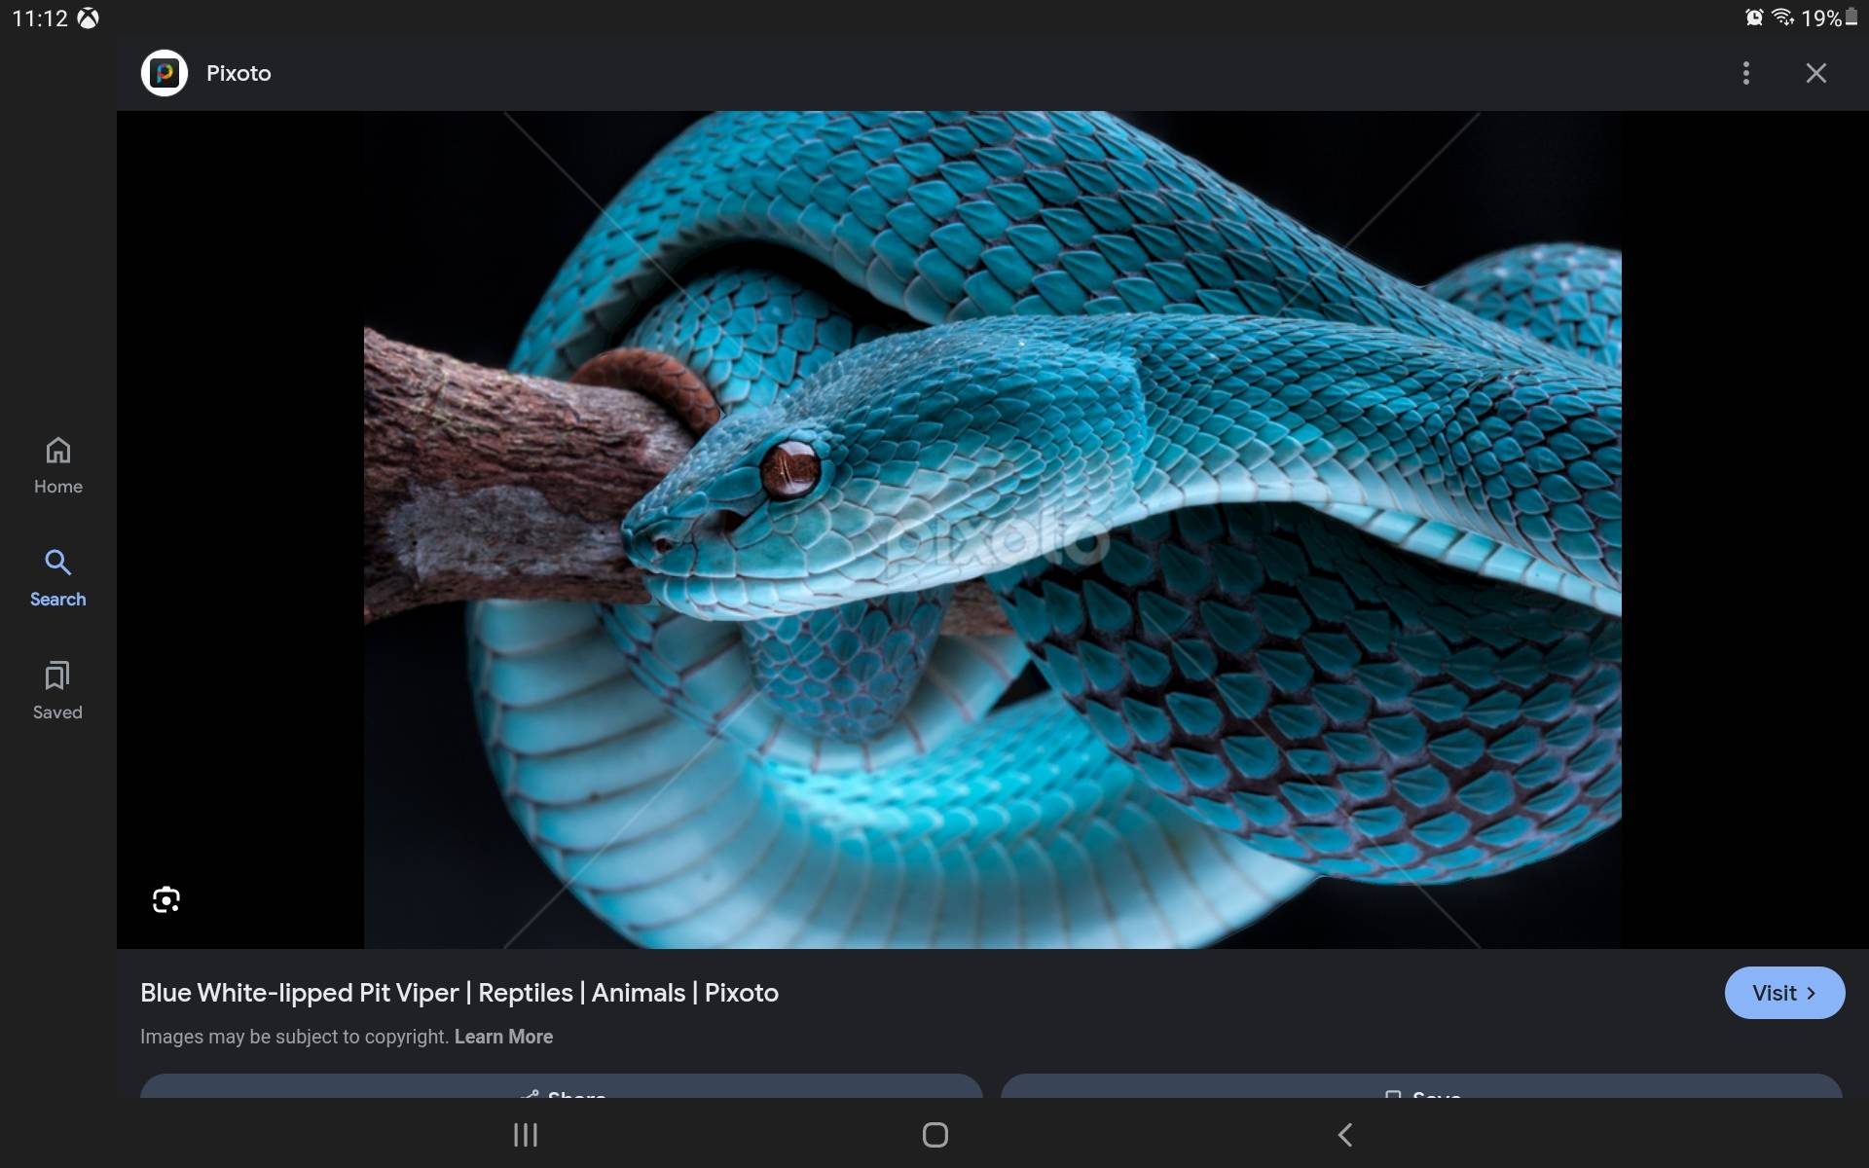The height and width of the screenshot is (1168, 1869).
Task: Tap the Android back arrow
Action: pos(1344,1135)
